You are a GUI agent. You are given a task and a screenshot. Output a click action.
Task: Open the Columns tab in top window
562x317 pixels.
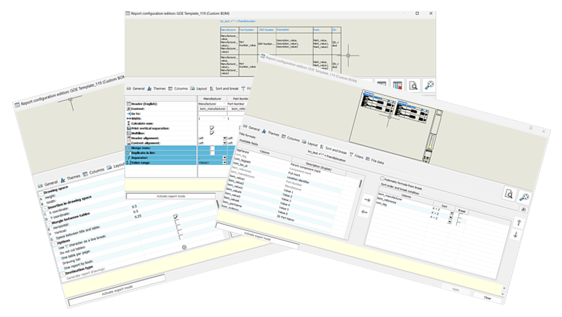(x=178, y=88)
